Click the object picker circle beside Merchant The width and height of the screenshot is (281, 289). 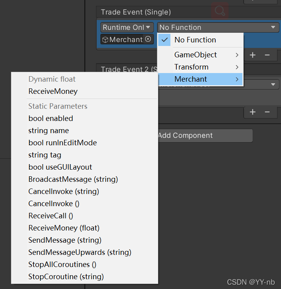pos(148,39)
